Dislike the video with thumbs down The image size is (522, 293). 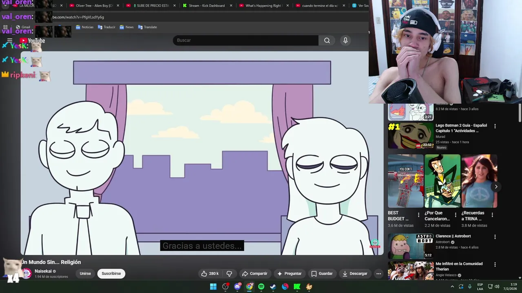229,273
